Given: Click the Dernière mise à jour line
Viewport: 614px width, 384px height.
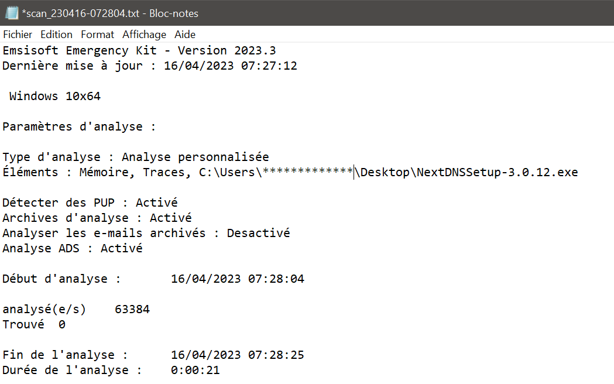Looking at the screenshot, I should pyautogui.click(x=149, y=66).
